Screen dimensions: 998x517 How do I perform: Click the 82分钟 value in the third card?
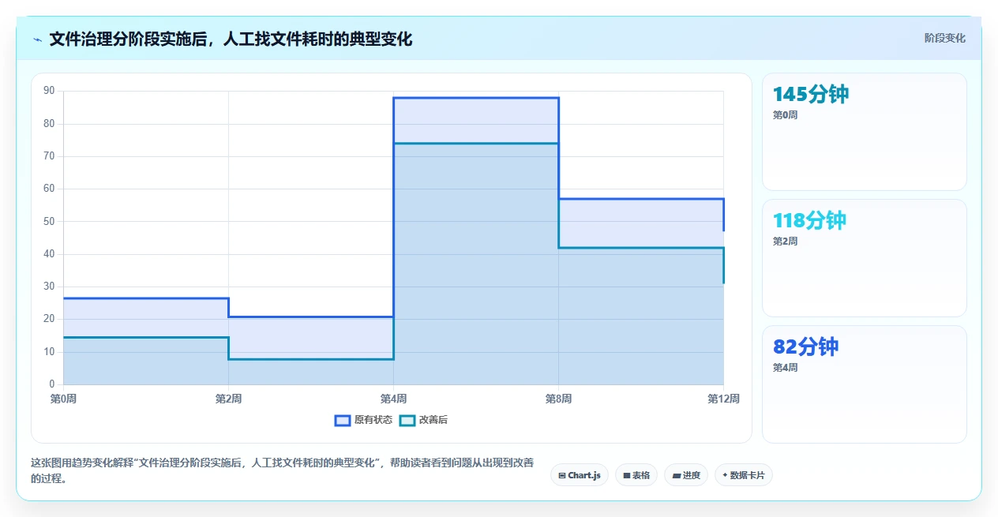[805, 347]
